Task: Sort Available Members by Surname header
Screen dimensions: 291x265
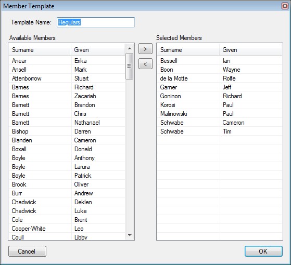Action: coord(40,50)
